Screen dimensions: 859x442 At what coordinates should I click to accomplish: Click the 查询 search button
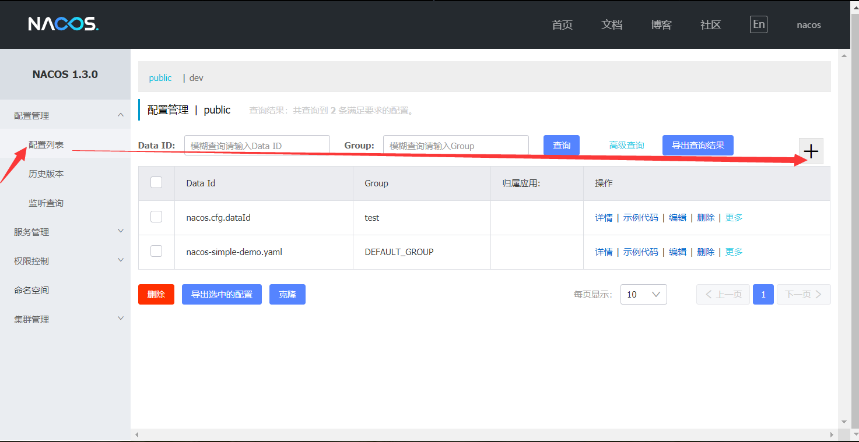tap(560, 145)
